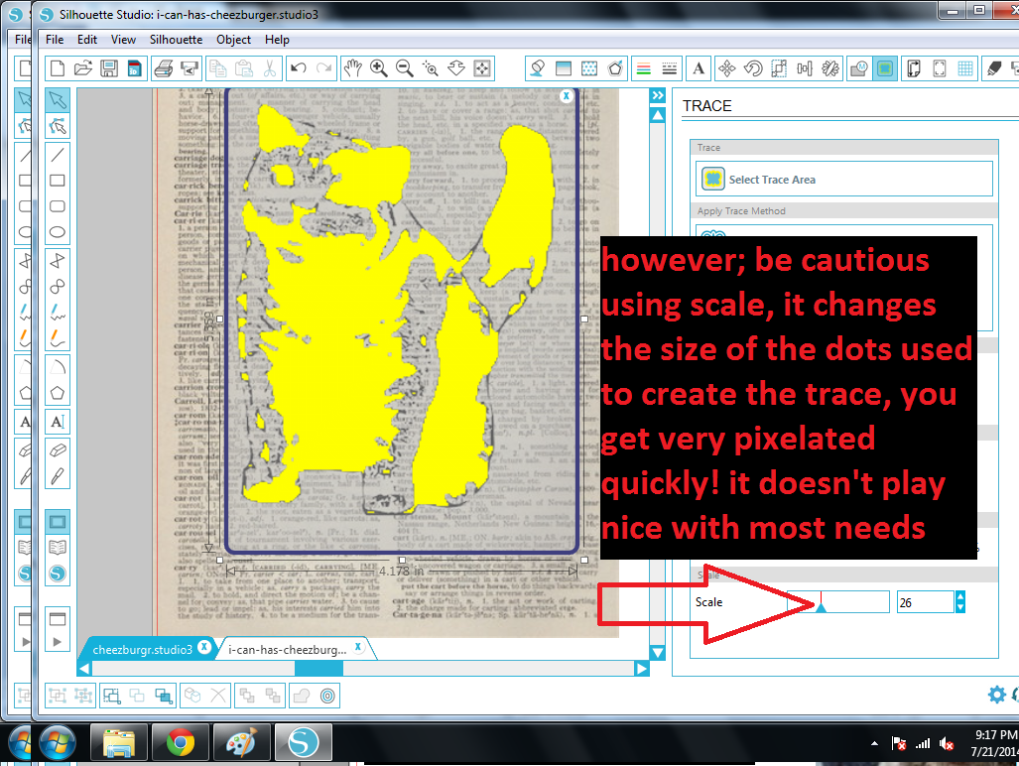Viewport: 1019px width, 766px height.
Task: Open the Scale window
Action: [779, 68]
